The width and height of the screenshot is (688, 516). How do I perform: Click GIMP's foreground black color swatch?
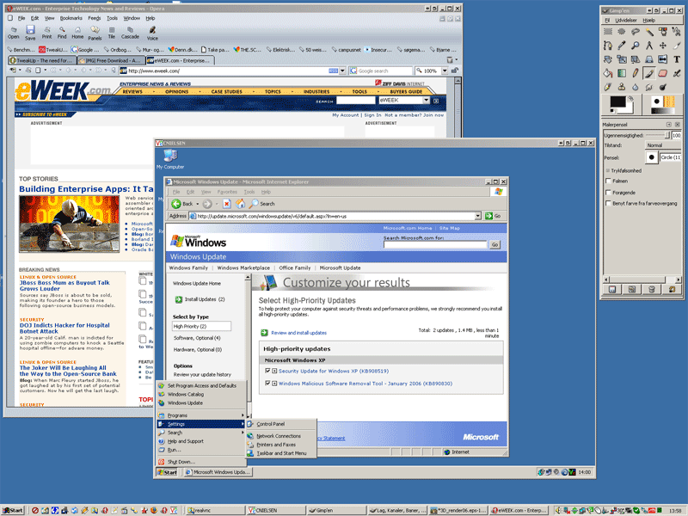click(x=617, y=102)
